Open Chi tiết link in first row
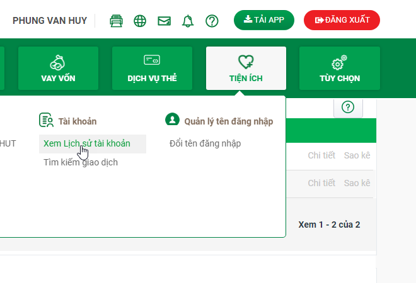Screen dimensions: 416x283 pos(321,155)
